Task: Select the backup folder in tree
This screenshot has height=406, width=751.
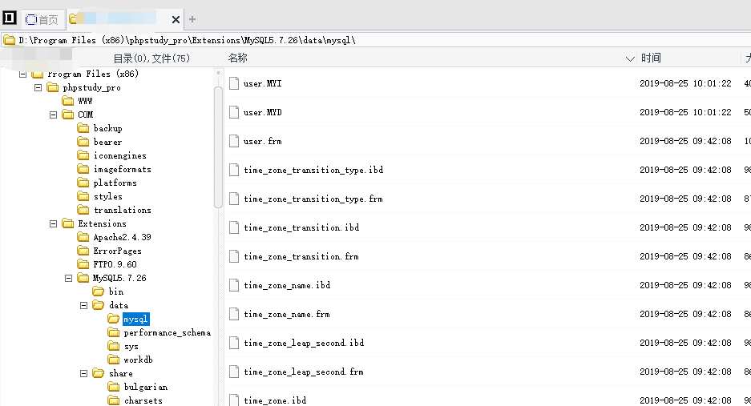Action: 107,128
